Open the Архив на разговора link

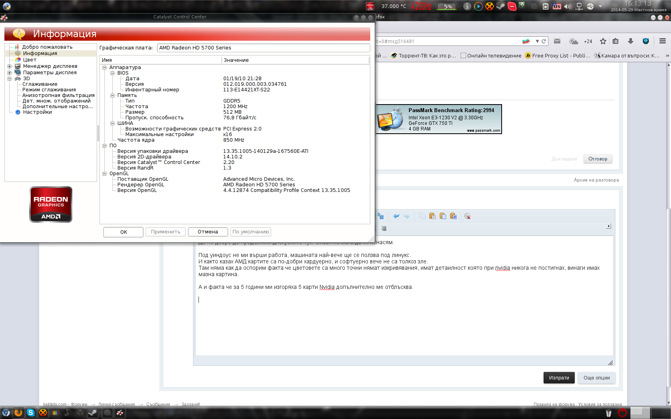coord(596,180)
